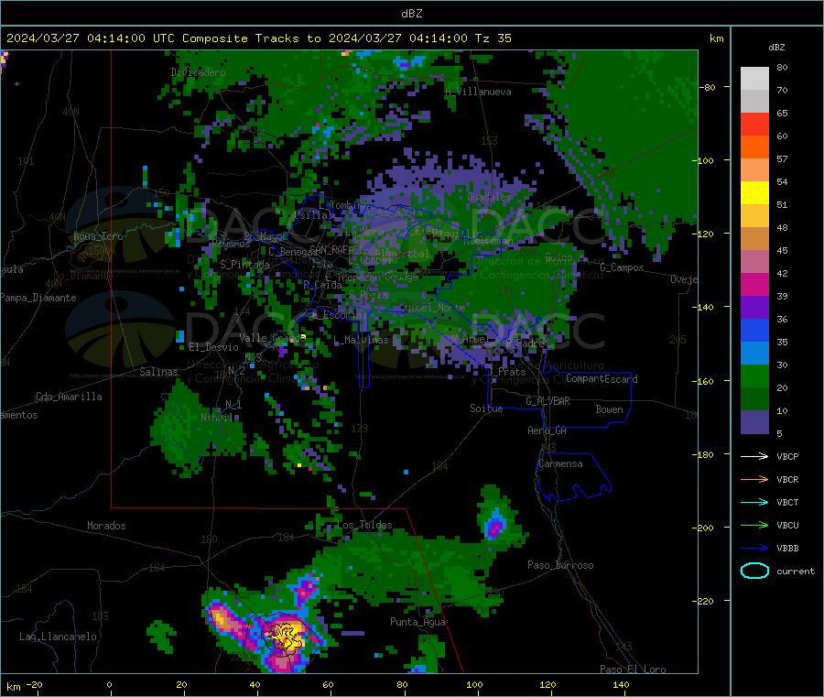824x697 pixels.
Task: Click the Guadales place label
Action: coord(489,197)
